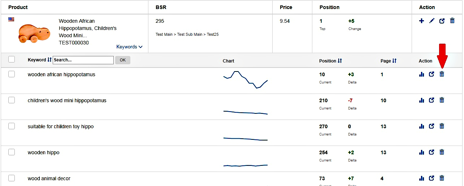The image size is (464, 186).
Task: Open bar chart stats for 'wood animal decor'
Action: [x=421, y=178]
